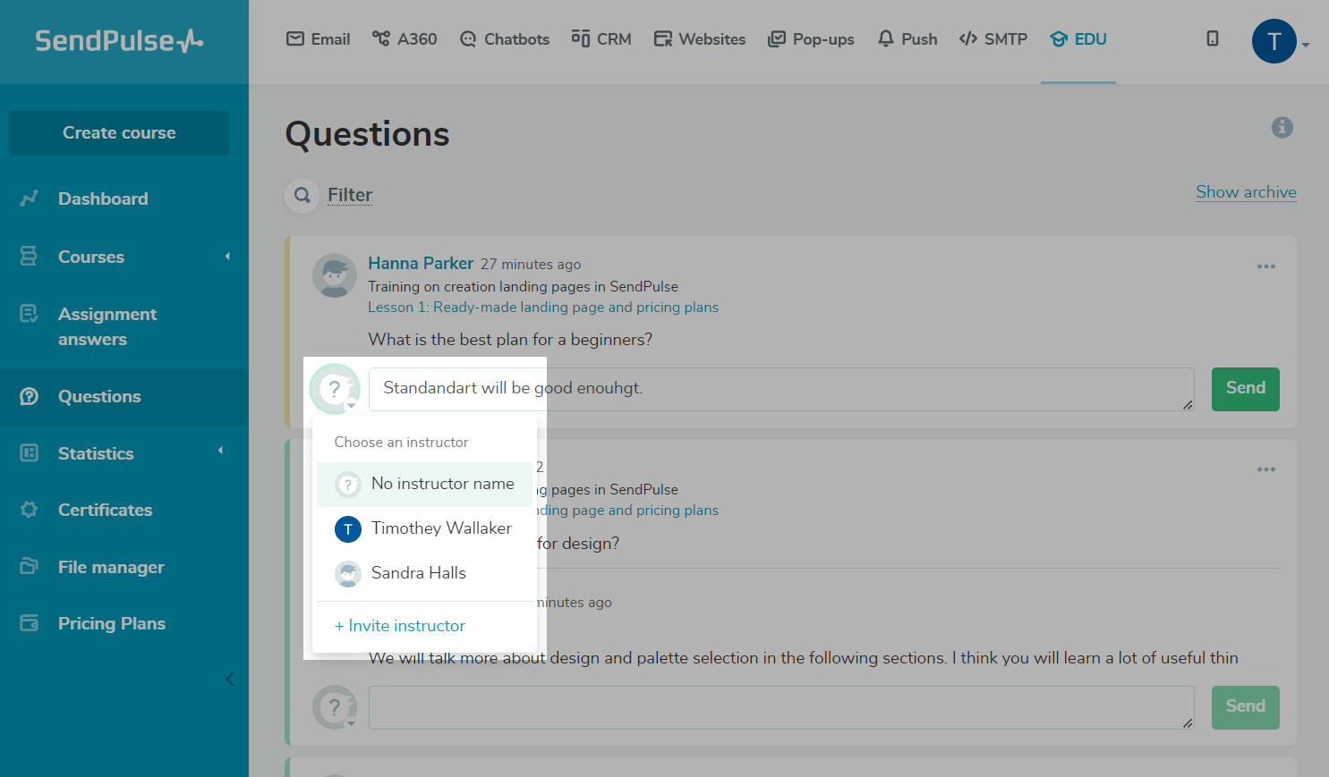Click the search magnifier icon near Filter

click(x=302, y=195)
